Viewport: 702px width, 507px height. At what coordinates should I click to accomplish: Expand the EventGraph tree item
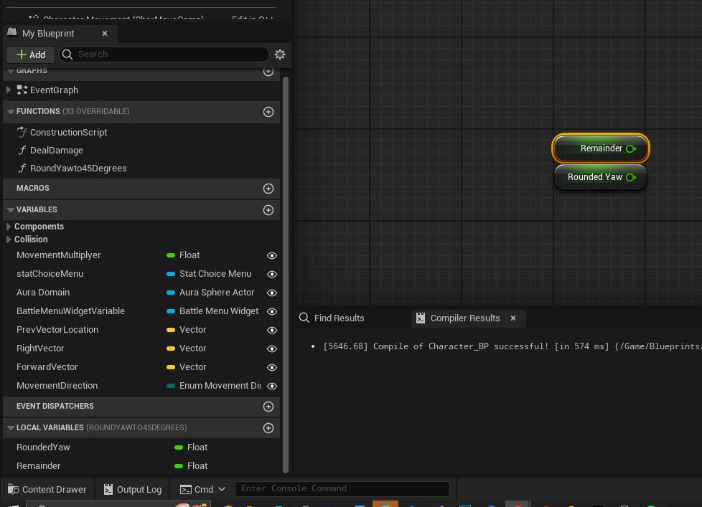coord(9,90)
